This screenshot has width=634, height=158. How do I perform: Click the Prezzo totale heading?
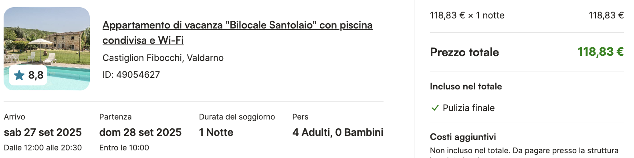(x=464, y=52)
